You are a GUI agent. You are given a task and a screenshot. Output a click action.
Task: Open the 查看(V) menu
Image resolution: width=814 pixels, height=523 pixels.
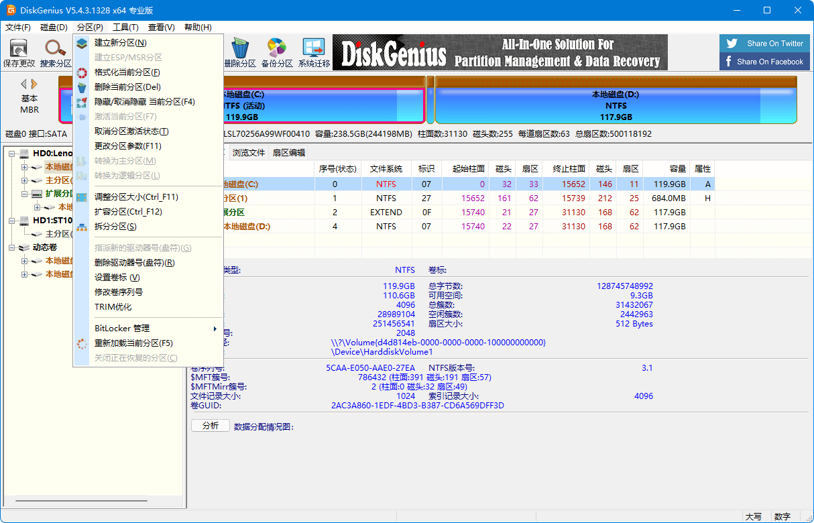[162, 27]
